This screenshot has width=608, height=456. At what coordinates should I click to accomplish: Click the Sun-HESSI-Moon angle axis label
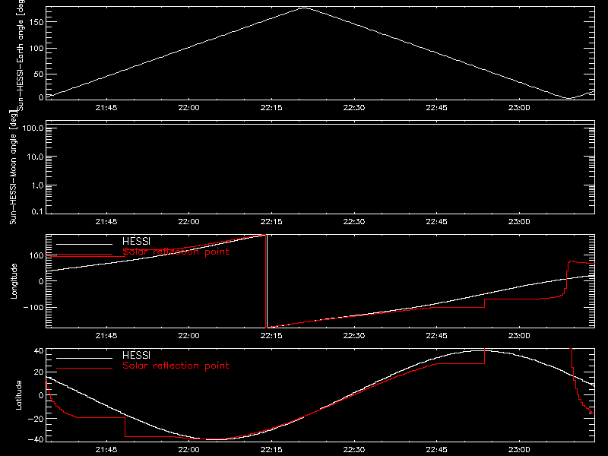pyautogui.click(x=13, y=167)
